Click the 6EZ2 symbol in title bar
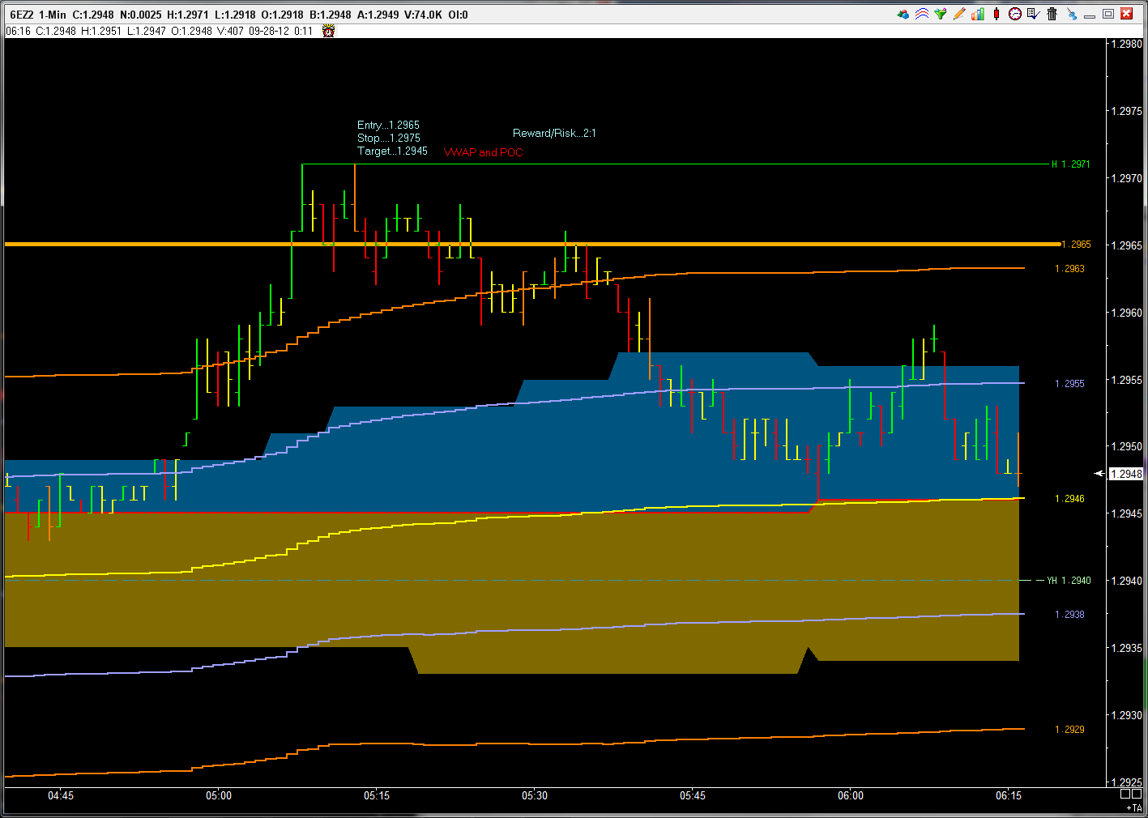 (21, 15)
